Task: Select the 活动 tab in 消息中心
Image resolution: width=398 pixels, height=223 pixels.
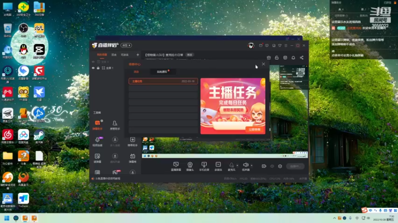Action: pyautogui.click(x=136, y=72)
